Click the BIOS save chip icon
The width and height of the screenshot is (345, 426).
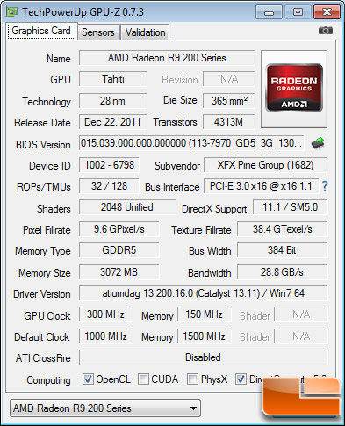pos(318,143)
